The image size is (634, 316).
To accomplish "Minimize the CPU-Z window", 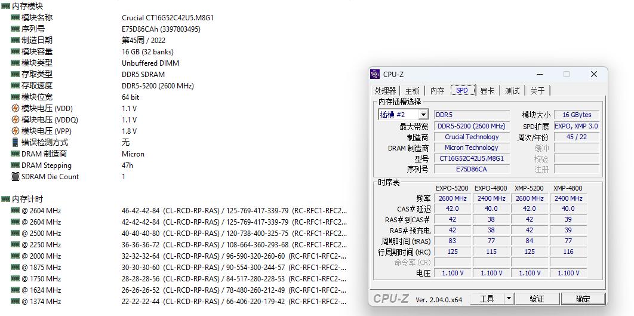I will (540, 74).
